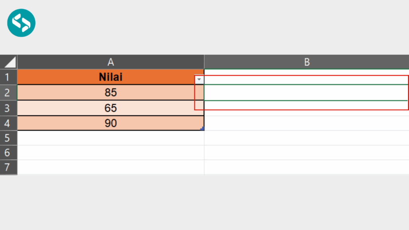
Task: Choose the row 7 header
Action: (x=9, y=167)
